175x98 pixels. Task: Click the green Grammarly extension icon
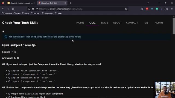157,9
